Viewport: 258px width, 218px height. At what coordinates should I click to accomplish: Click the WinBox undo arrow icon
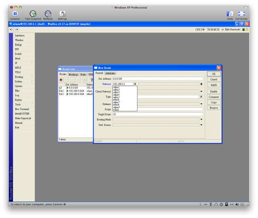pos(11,29)
